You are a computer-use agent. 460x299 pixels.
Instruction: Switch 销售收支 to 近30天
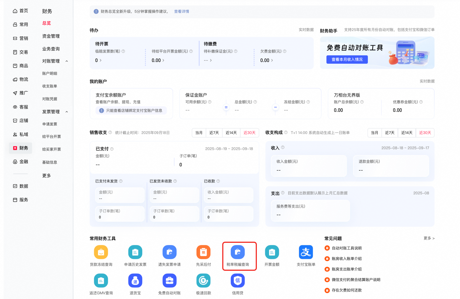click(x=250, y=133)
